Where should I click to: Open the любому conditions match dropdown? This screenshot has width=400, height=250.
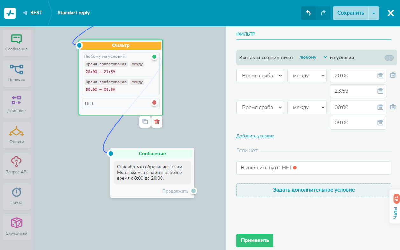tap(313, 57)
